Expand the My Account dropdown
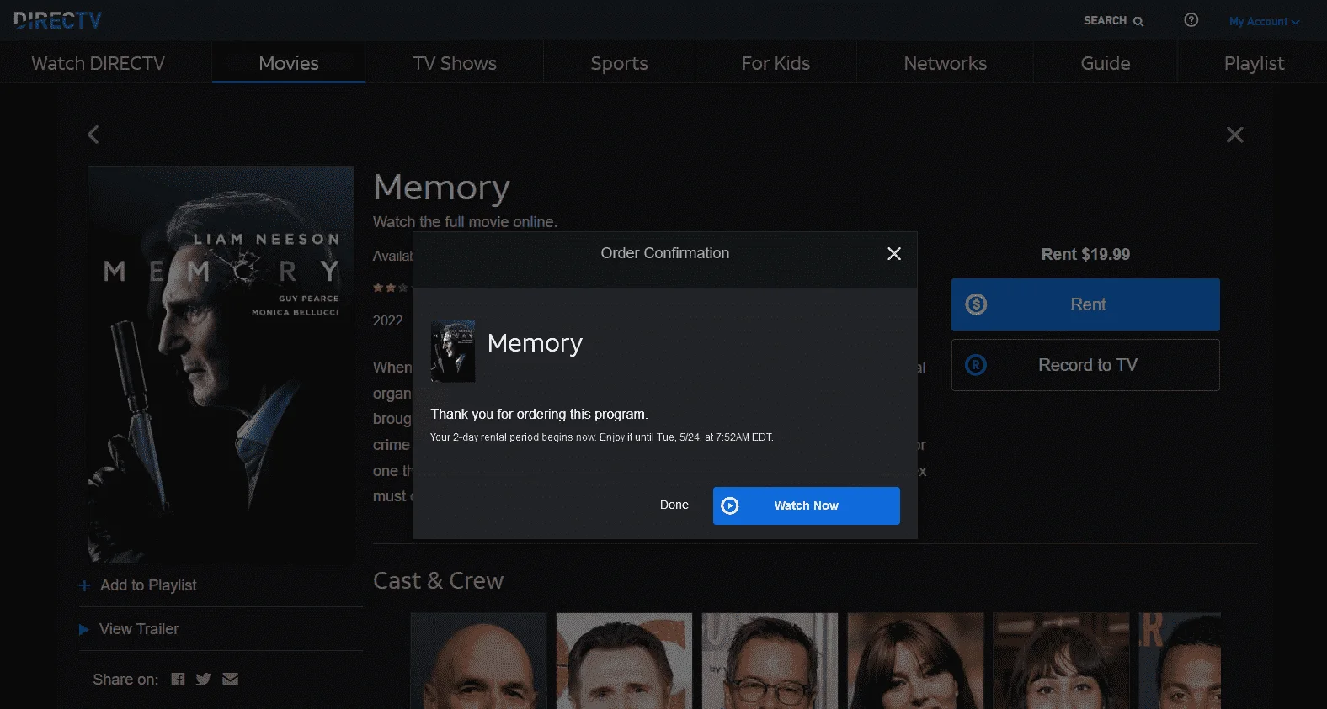 click(1264, 22)
